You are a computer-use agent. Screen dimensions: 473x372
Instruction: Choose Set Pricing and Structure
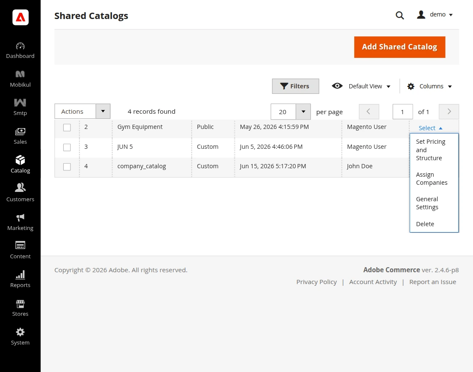[434, 150]
